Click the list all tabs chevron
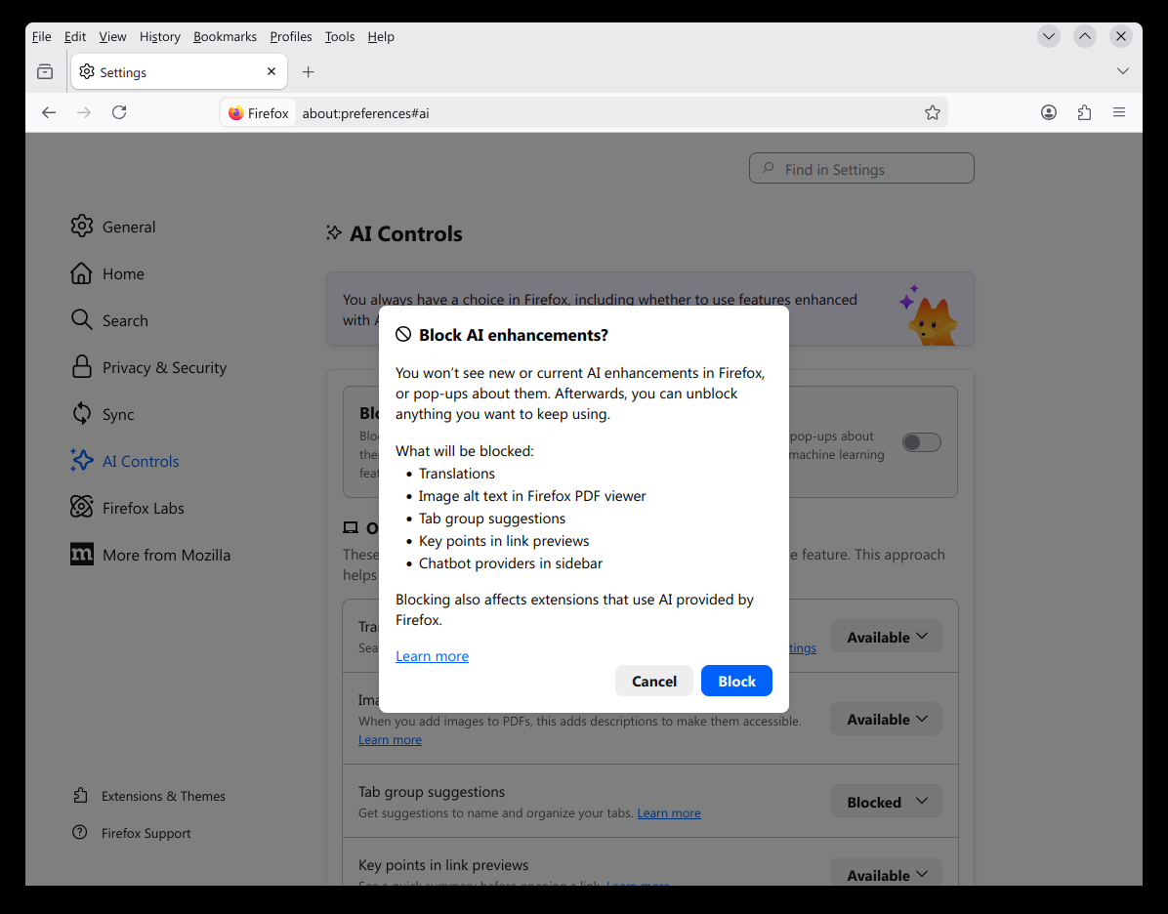Viewport: 1168px width, 914px height. click(1122, 71)
